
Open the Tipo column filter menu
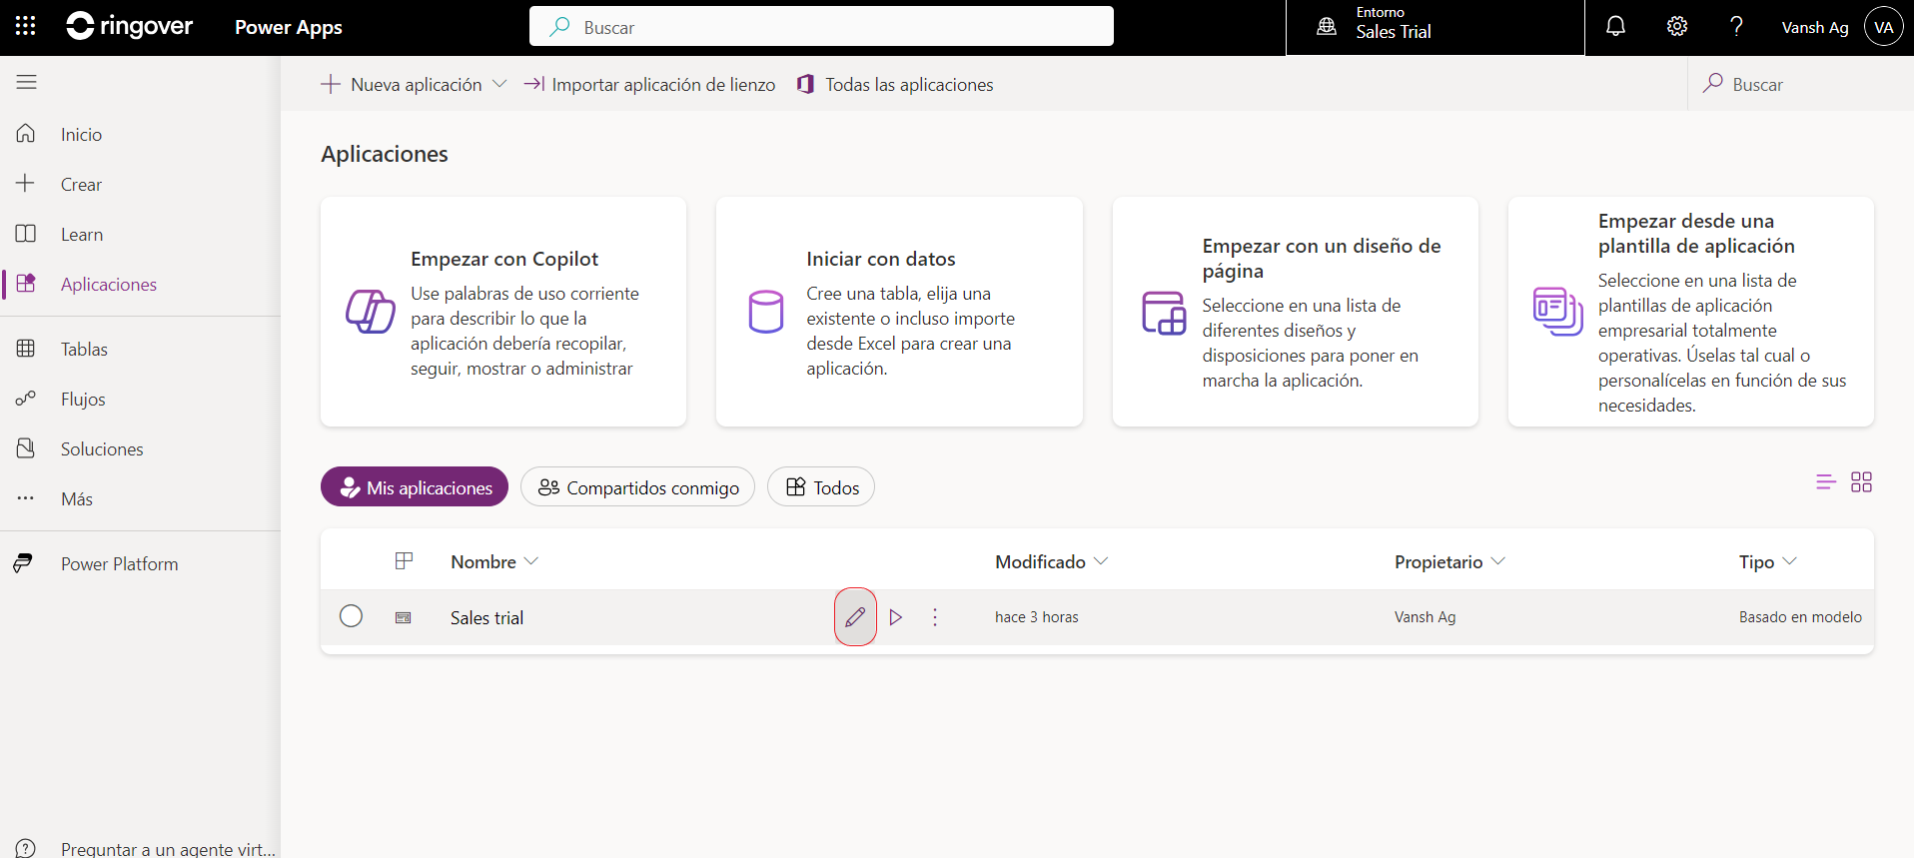click(1768, 561)
